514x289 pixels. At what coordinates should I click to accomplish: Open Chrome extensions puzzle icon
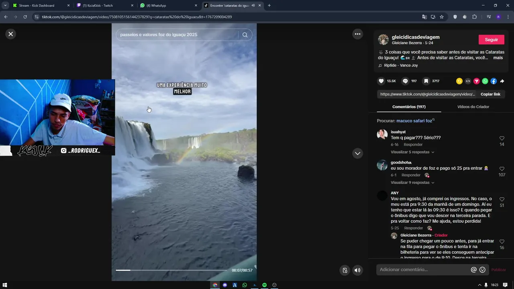474,17
